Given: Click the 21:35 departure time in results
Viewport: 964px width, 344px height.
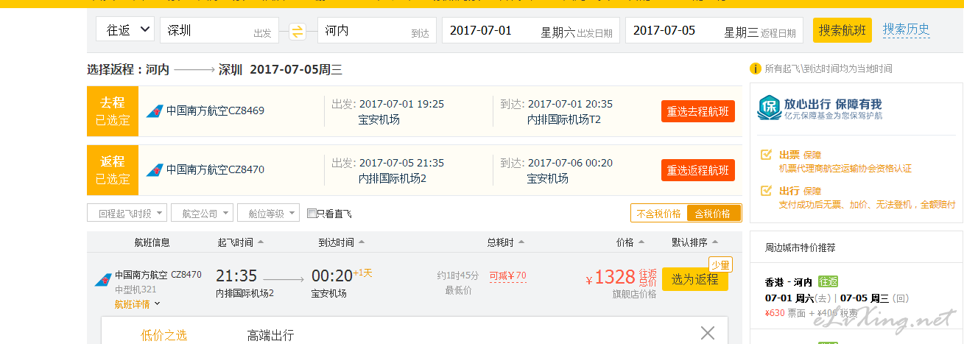Looking at the screenshot, I should pos(236,276).
